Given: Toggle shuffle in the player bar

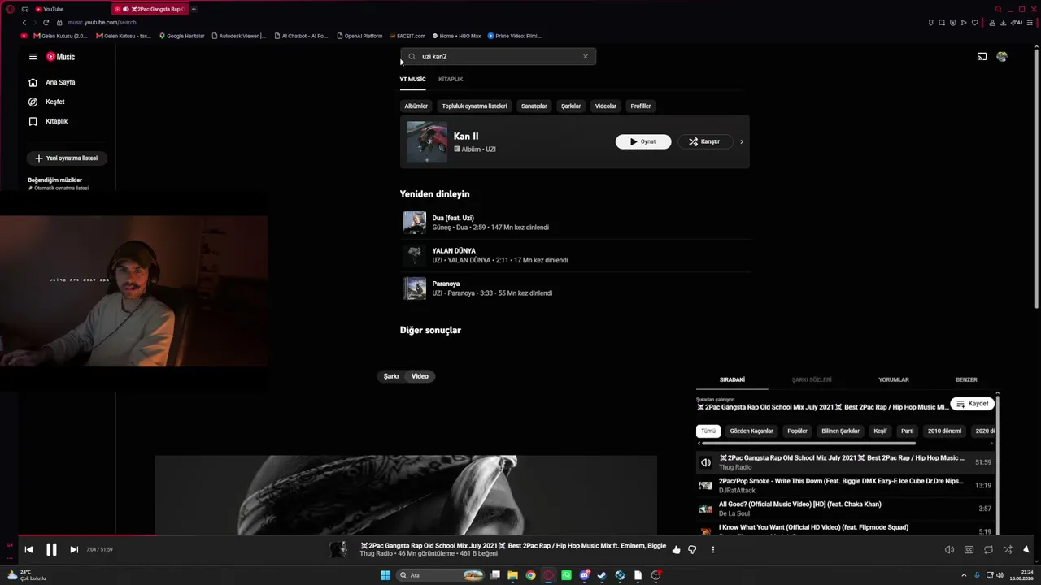Looking at the screenshot, I should [1008, 550].
